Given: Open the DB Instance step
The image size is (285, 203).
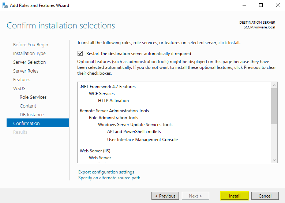Looking at the screenshot, I should (x=31, y=115).
